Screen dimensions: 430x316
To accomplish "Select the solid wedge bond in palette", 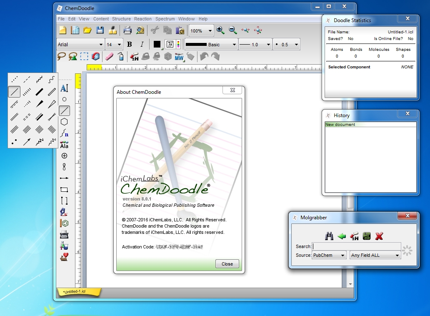I will click(x=39, y=104).
